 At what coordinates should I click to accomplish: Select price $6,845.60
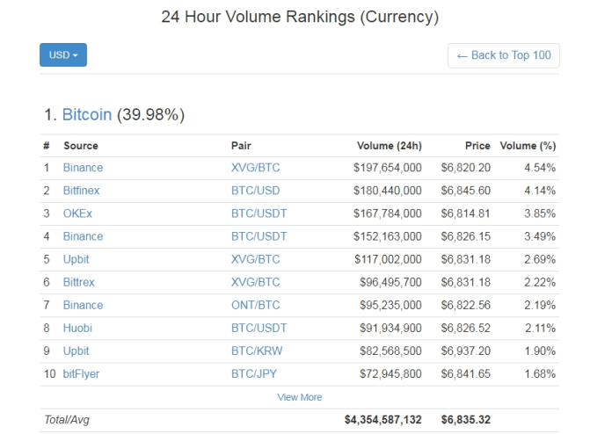(466, 191)
